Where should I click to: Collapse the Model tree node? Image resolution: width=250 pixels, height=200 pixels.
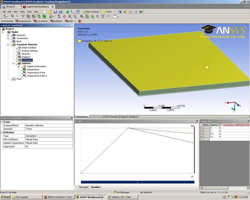tap(3, 32)
